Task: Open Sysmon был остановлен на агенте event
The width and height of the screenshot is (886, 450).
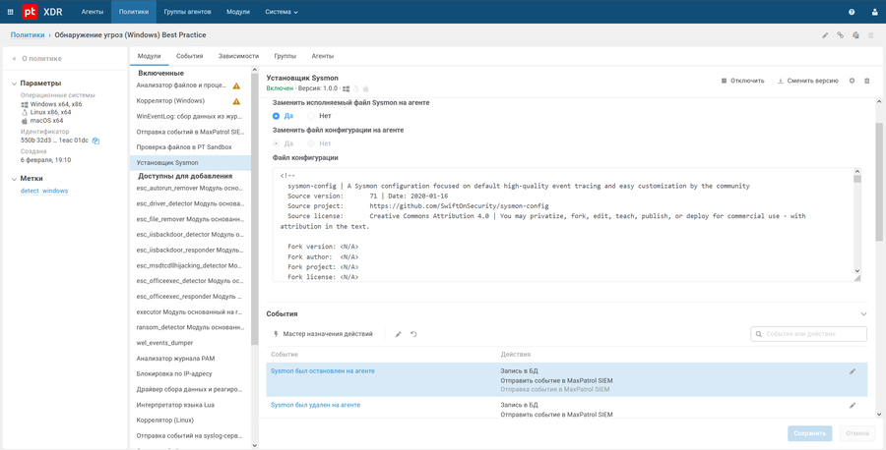Action: (323, 371)
